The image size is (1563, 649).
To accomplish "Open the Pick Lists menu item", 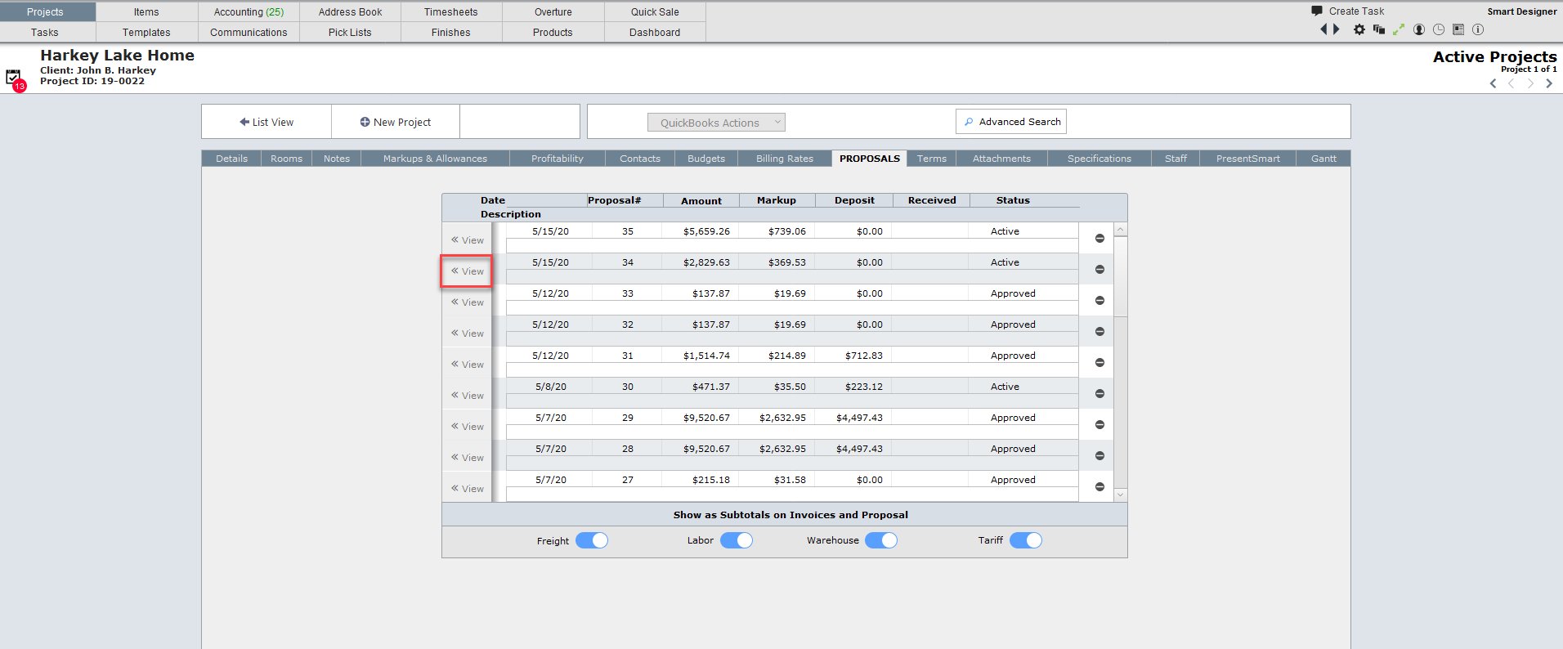I will (x=350, y=33).
